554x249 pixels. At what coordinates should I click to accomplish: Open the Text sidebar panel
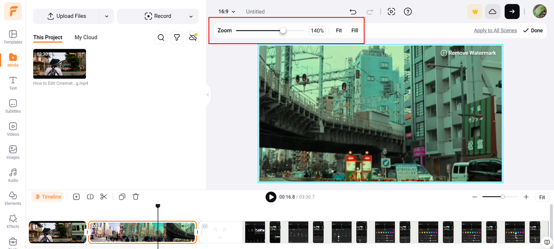(13, 83)
